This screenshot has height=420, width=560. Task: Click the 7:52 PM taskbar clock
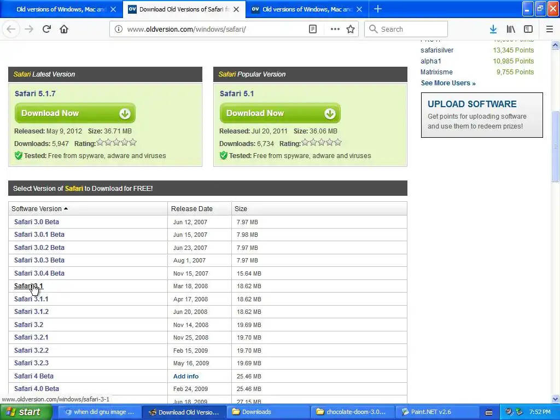[x=540, y=412]
